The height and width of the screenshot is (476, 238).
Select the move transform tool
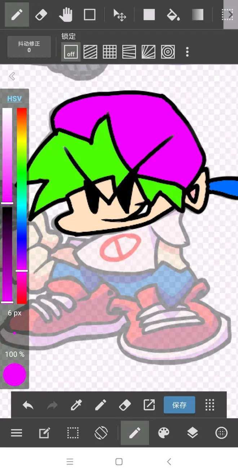click(119, 15)
